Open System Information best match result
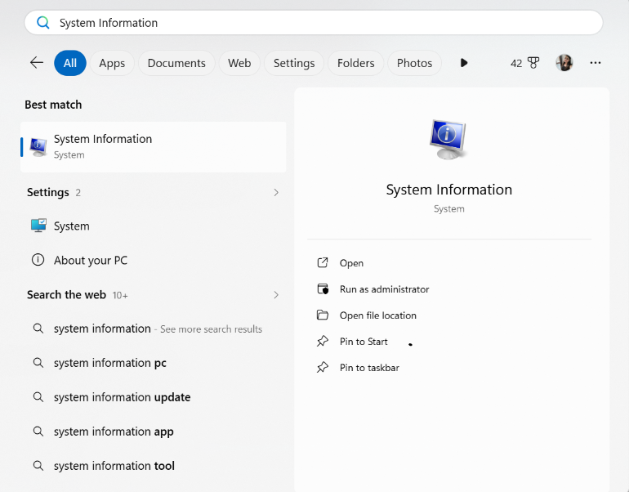The height and width of the screenshot is (492, 629). click(x=154, y=147)
